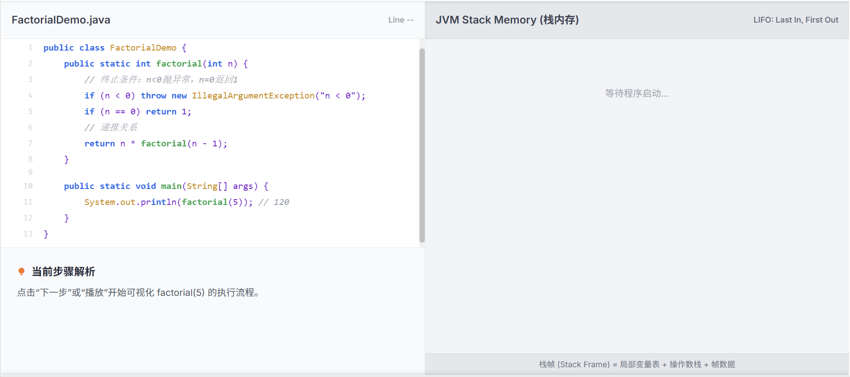Screen dimensions: 850x377
Task: Click the 'if (n == 0) return 1;' line
Action: 137,112
